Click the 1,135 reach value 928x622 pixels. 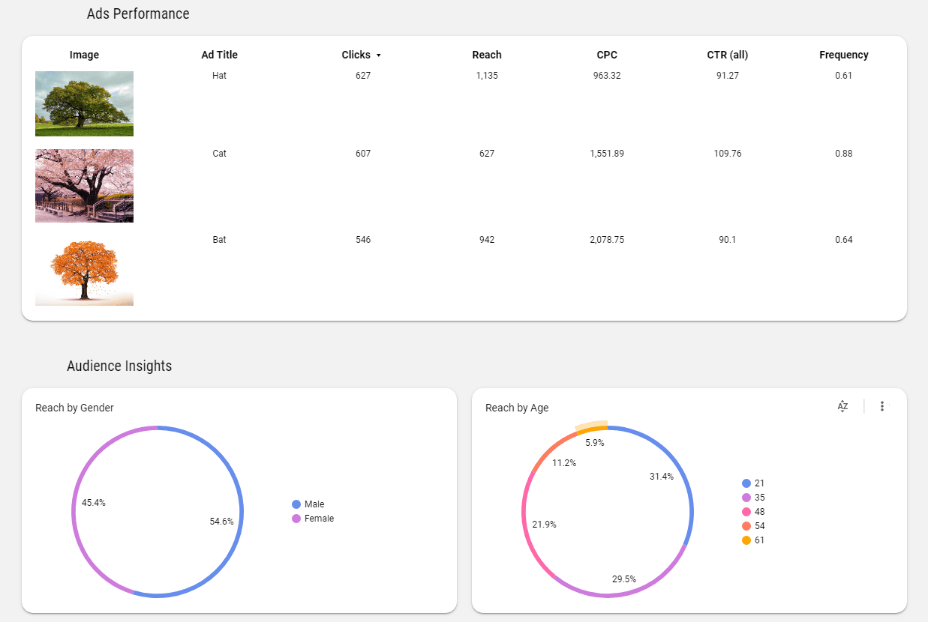pyautogui.click(x=487, y=76)
